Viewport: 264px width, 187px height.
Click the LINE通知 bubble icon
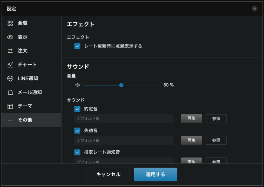[x=10, y=79]
